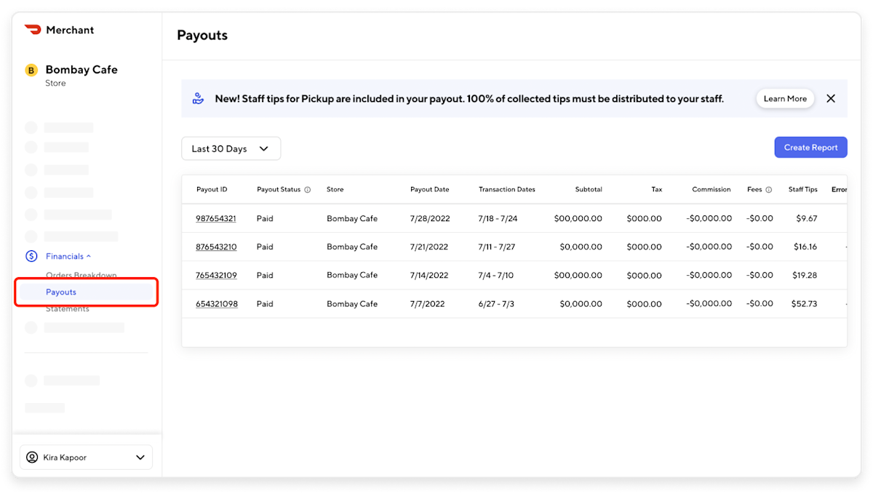This screenshot has width=873, height=499.
Task: Click transaction dates 7/4 - 7/10
Action: point(496,275)
